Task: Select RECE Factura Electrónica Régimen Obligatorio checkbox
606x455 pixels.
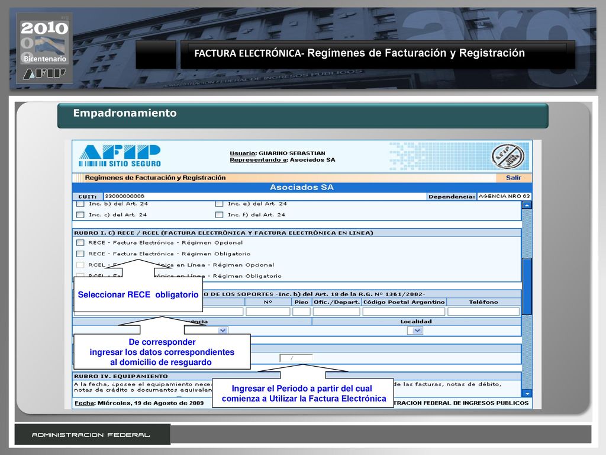Action: pyautogui.click(x=80, y=254)
